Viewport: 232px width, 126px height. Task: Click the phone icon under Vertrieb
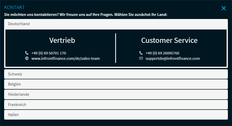27,53
